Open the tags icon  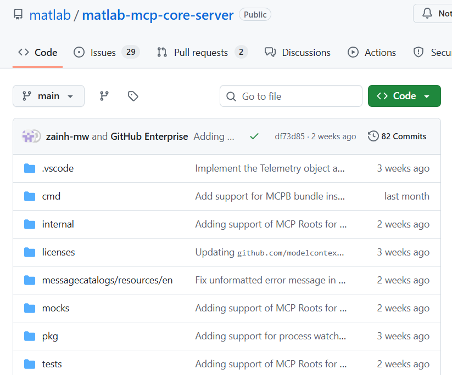point(133,96)
